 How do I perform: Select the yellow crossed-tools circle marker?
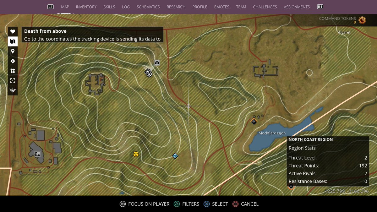pyautogui.click(x=136, y=154)
